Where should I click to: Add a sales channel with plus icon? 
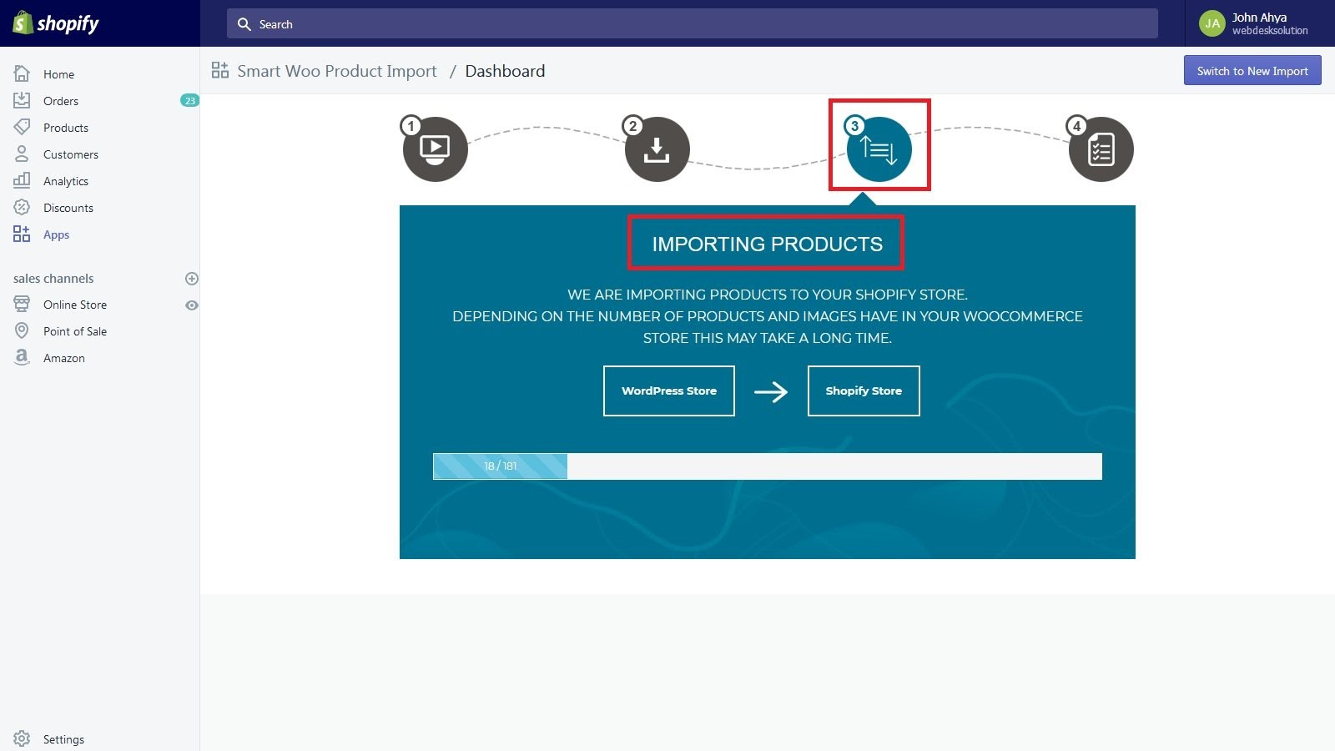pos(192,279)
